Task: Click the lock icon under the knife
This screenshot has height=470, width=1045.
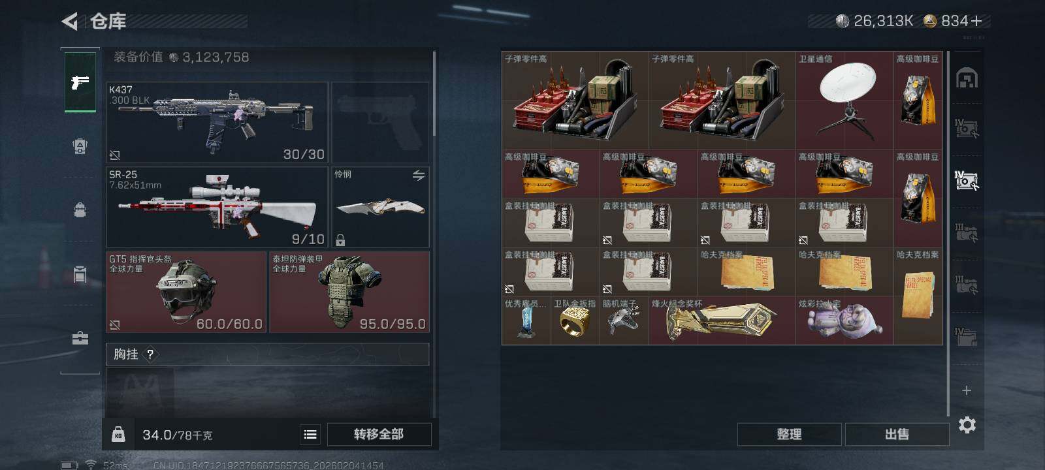Action: pos(340,240)
